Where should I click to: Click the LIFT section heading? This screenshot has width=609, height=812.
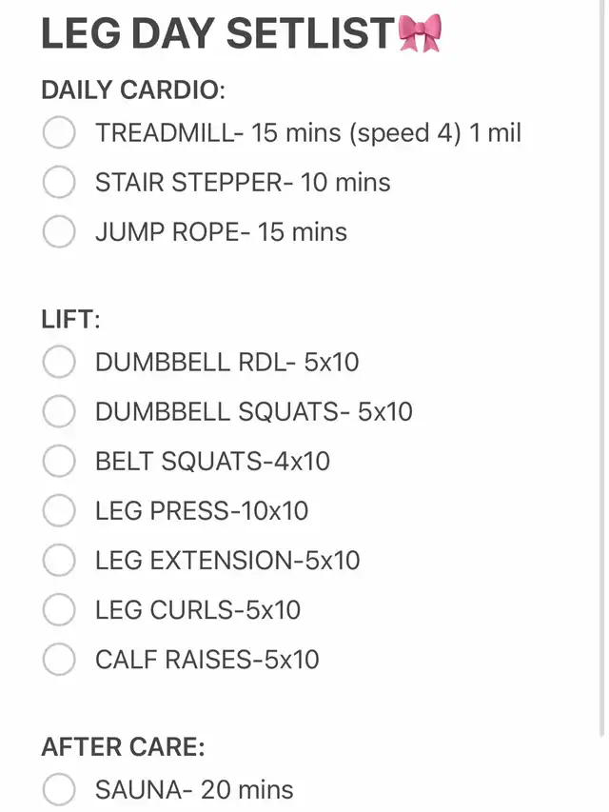tap(71, 319)
